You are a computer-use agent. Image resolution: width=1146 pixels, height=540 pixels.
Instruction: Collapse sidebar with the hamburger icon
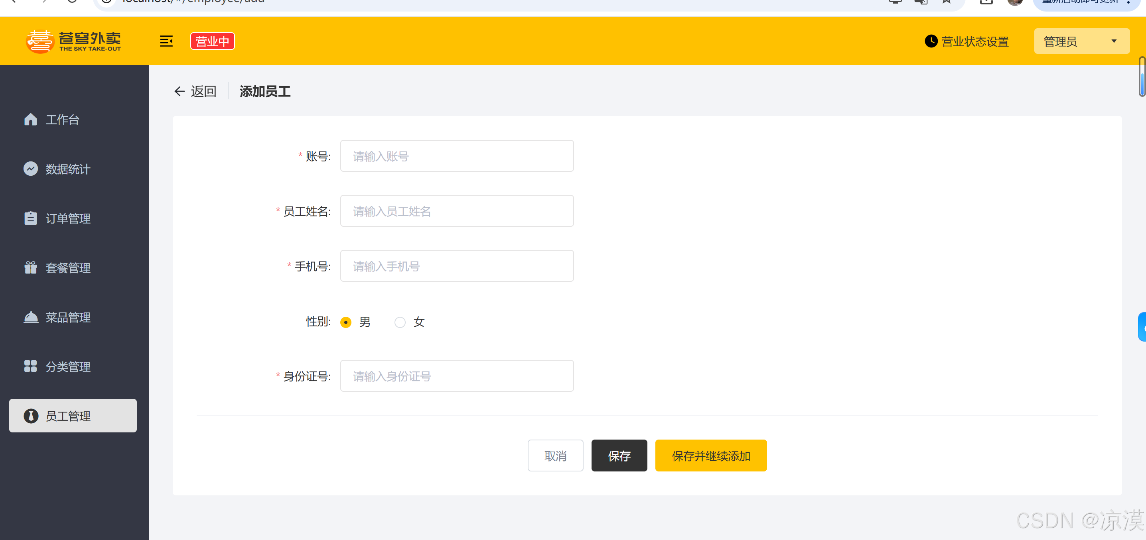[x=166, y=41]
